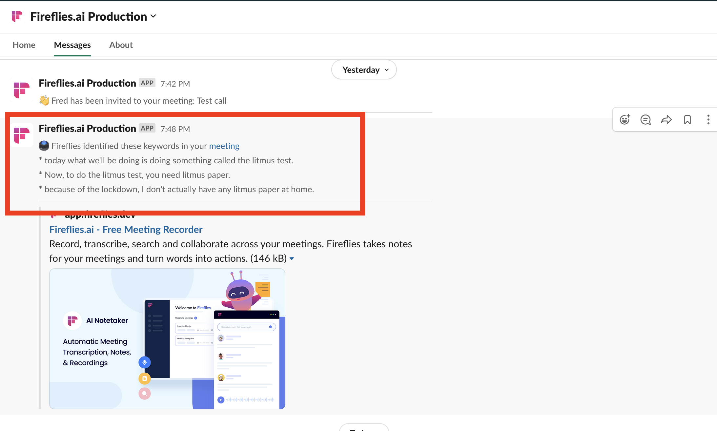Open the meeting link in keywords message

point(224,146)
